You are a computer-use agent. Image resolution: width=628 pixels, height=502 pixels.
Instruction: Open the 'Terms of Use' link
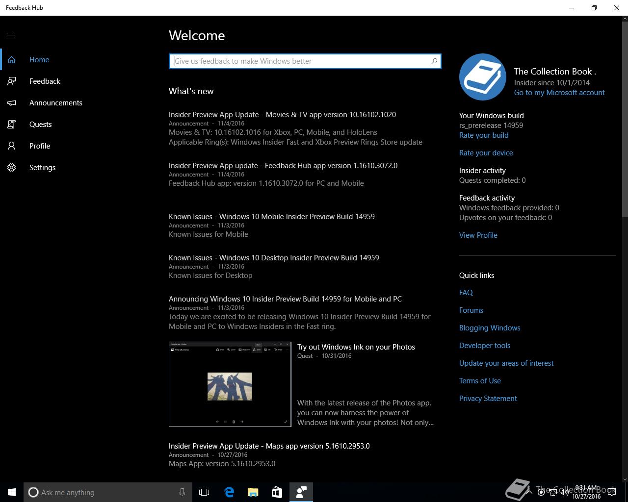tap(480, 381)
